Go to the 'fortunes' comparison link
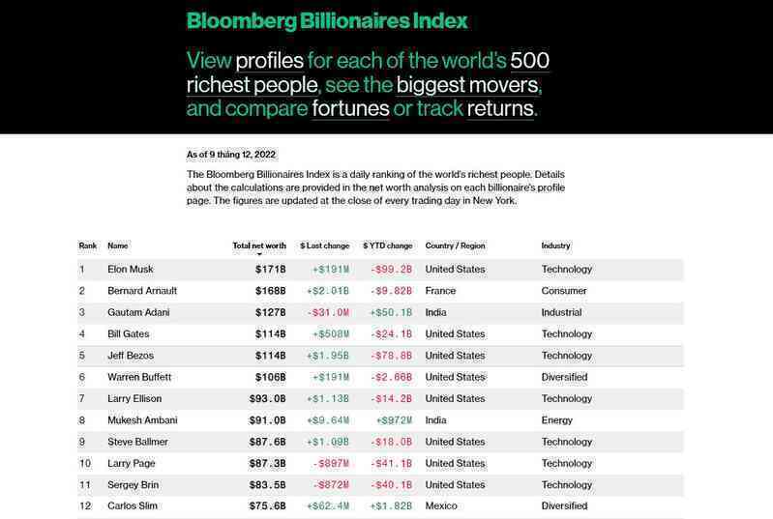Viewport: 773px width, 519px height. (x=350, y=108)
